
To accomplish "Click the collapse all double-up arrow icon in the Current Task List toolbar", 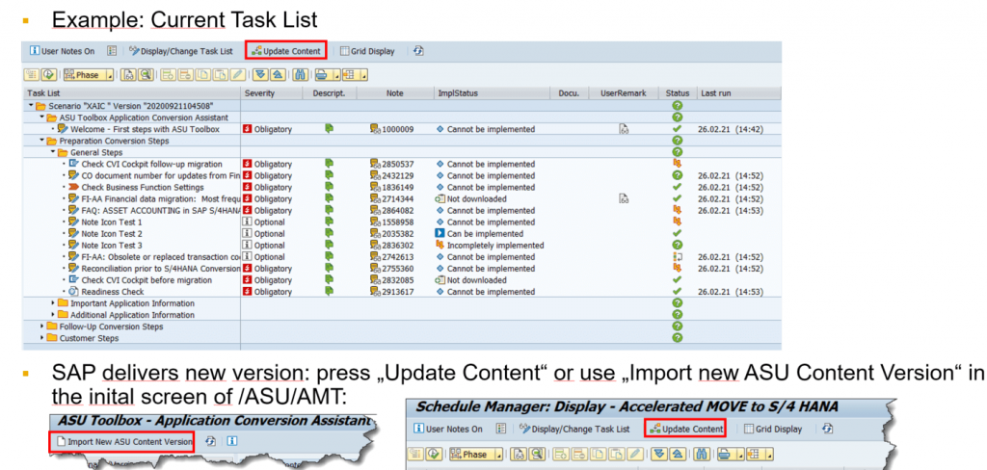I will coord(277,75).
